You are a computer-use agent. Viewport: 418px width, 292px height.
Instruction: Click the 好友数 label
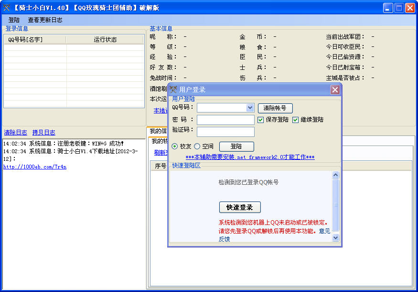[x=163, y=67]
